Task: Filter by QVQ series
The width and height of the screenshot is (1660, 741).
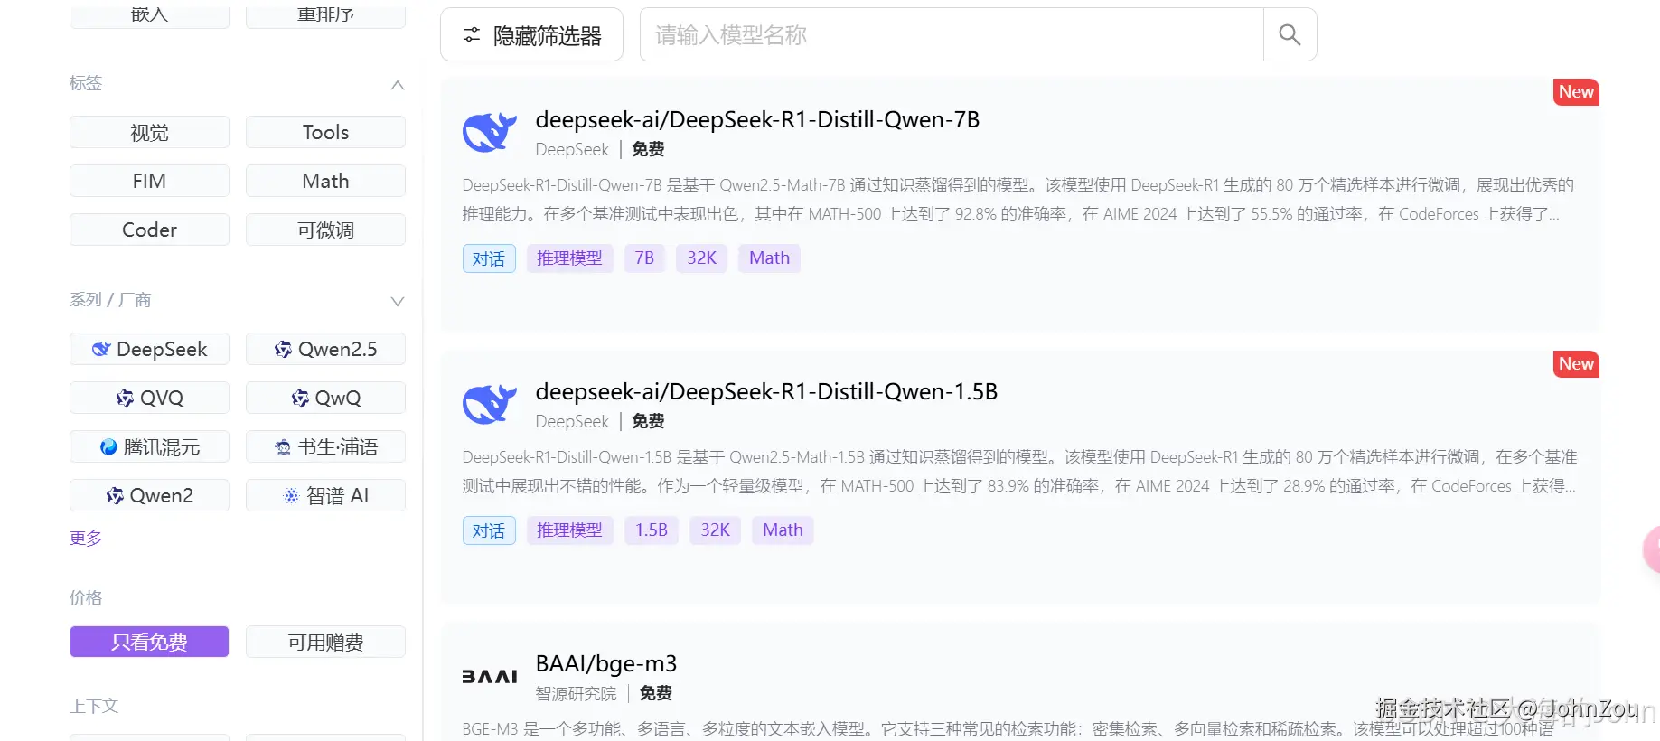Action: click(149, 398)
